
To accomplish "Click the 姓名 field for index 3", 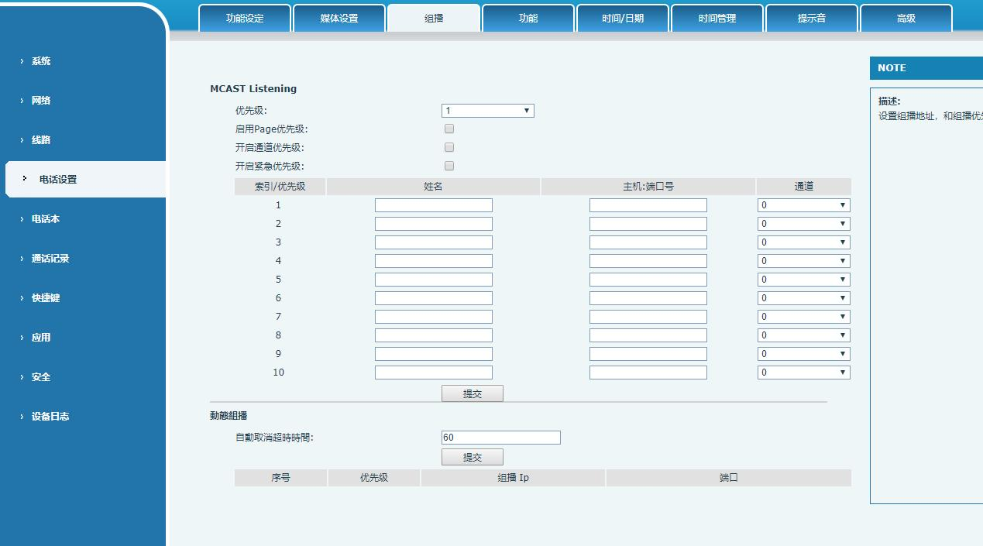I will 434,242.
